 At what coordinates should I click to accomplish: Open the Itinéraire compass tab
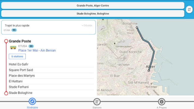32,102
